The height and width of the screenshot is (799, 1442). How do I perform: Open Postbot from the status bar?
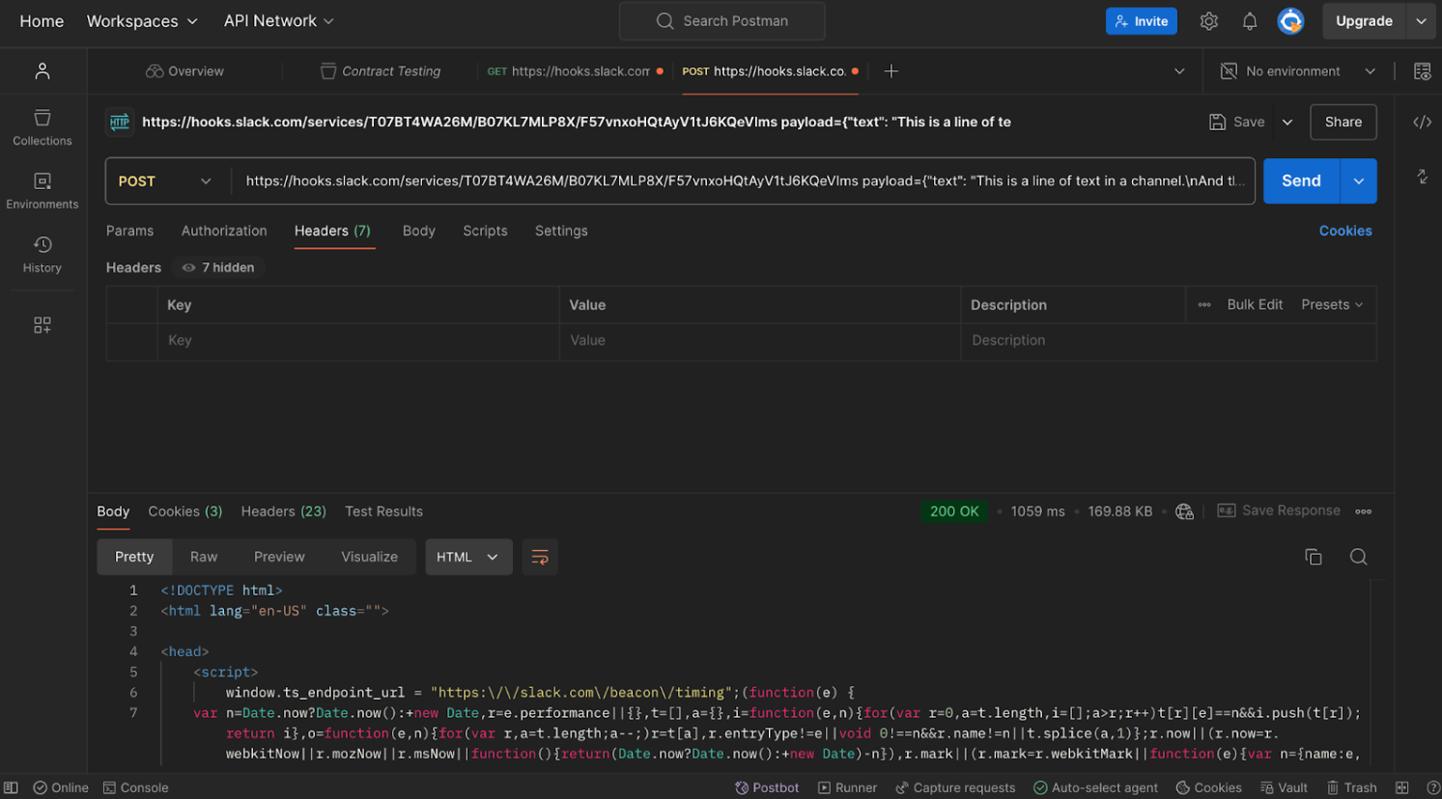pos(767,787)
